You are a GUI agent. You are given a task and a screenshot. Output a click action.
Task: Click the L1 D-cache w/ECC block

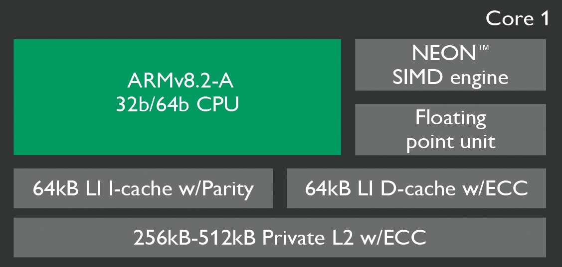point(416,188)
